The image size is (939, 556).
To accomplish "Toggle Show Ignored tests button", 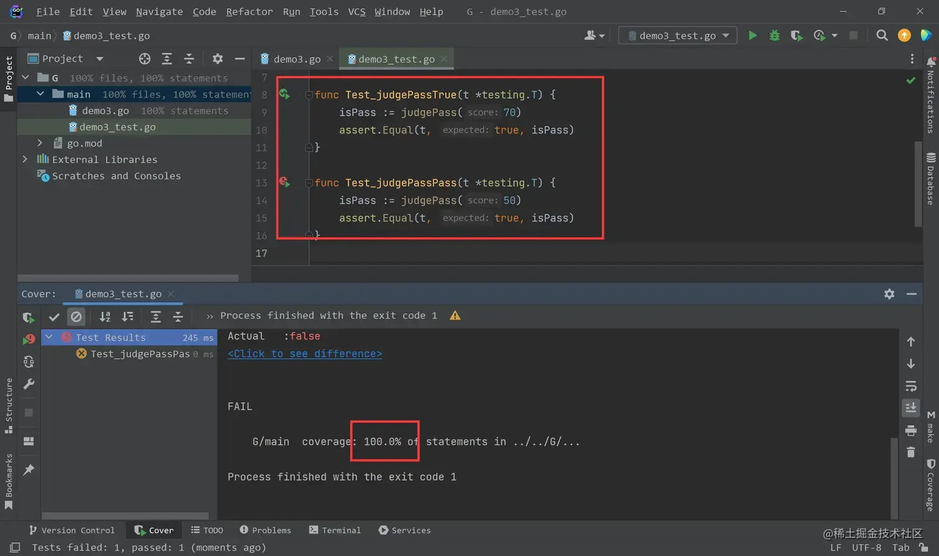I will tap(76, 317).
